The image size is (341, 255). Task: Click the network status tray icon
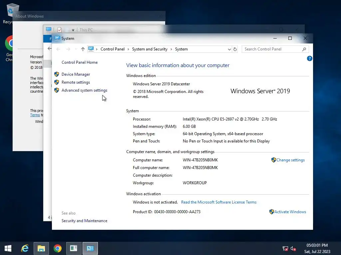click(285, 249)
